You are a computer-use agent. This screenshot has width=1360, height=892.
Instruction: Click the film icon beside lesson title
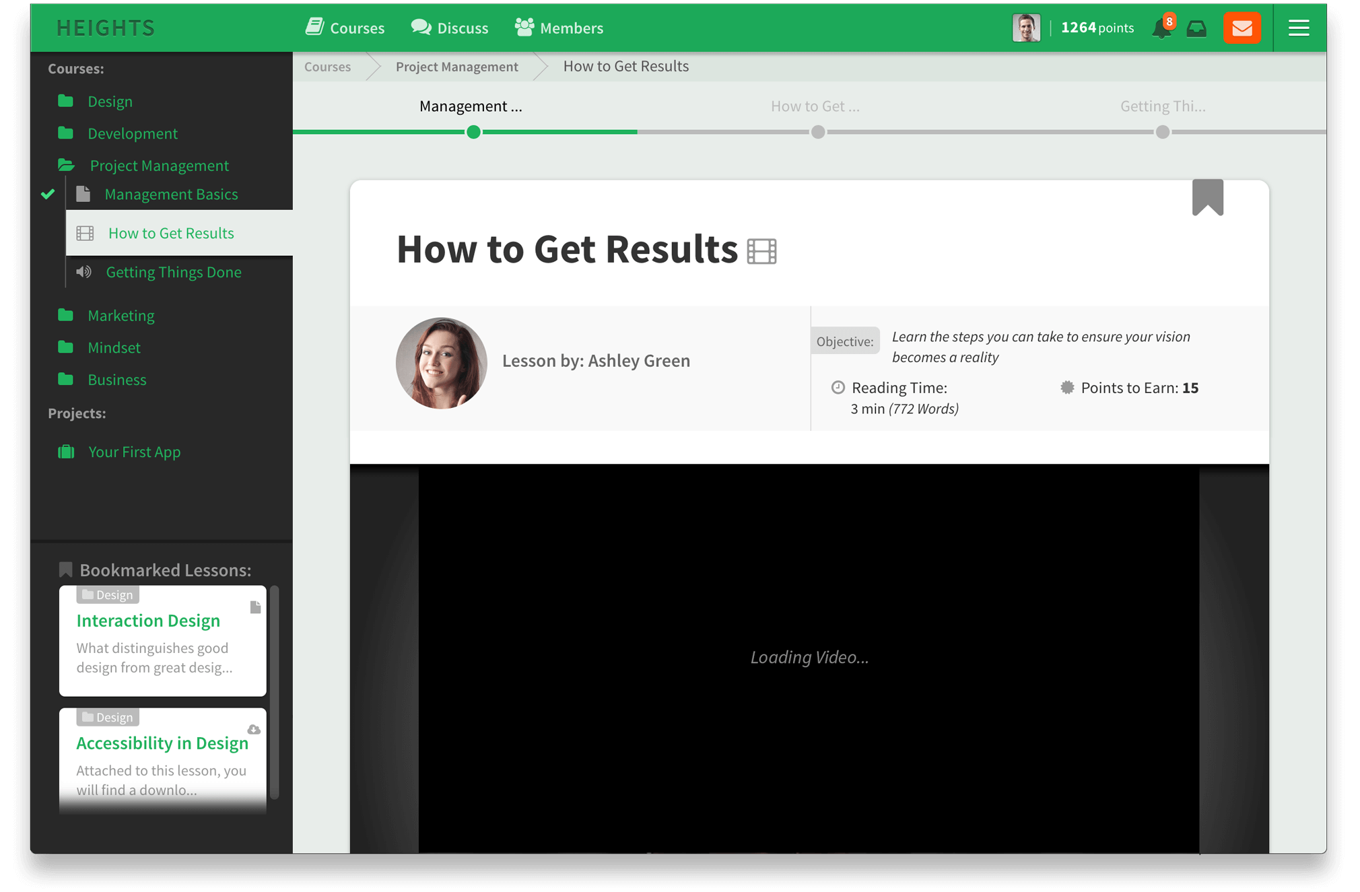coord(761,251)
